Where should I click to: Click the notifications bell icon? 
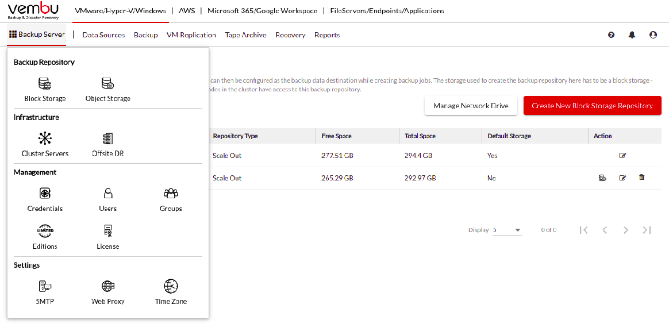(632, 35)
